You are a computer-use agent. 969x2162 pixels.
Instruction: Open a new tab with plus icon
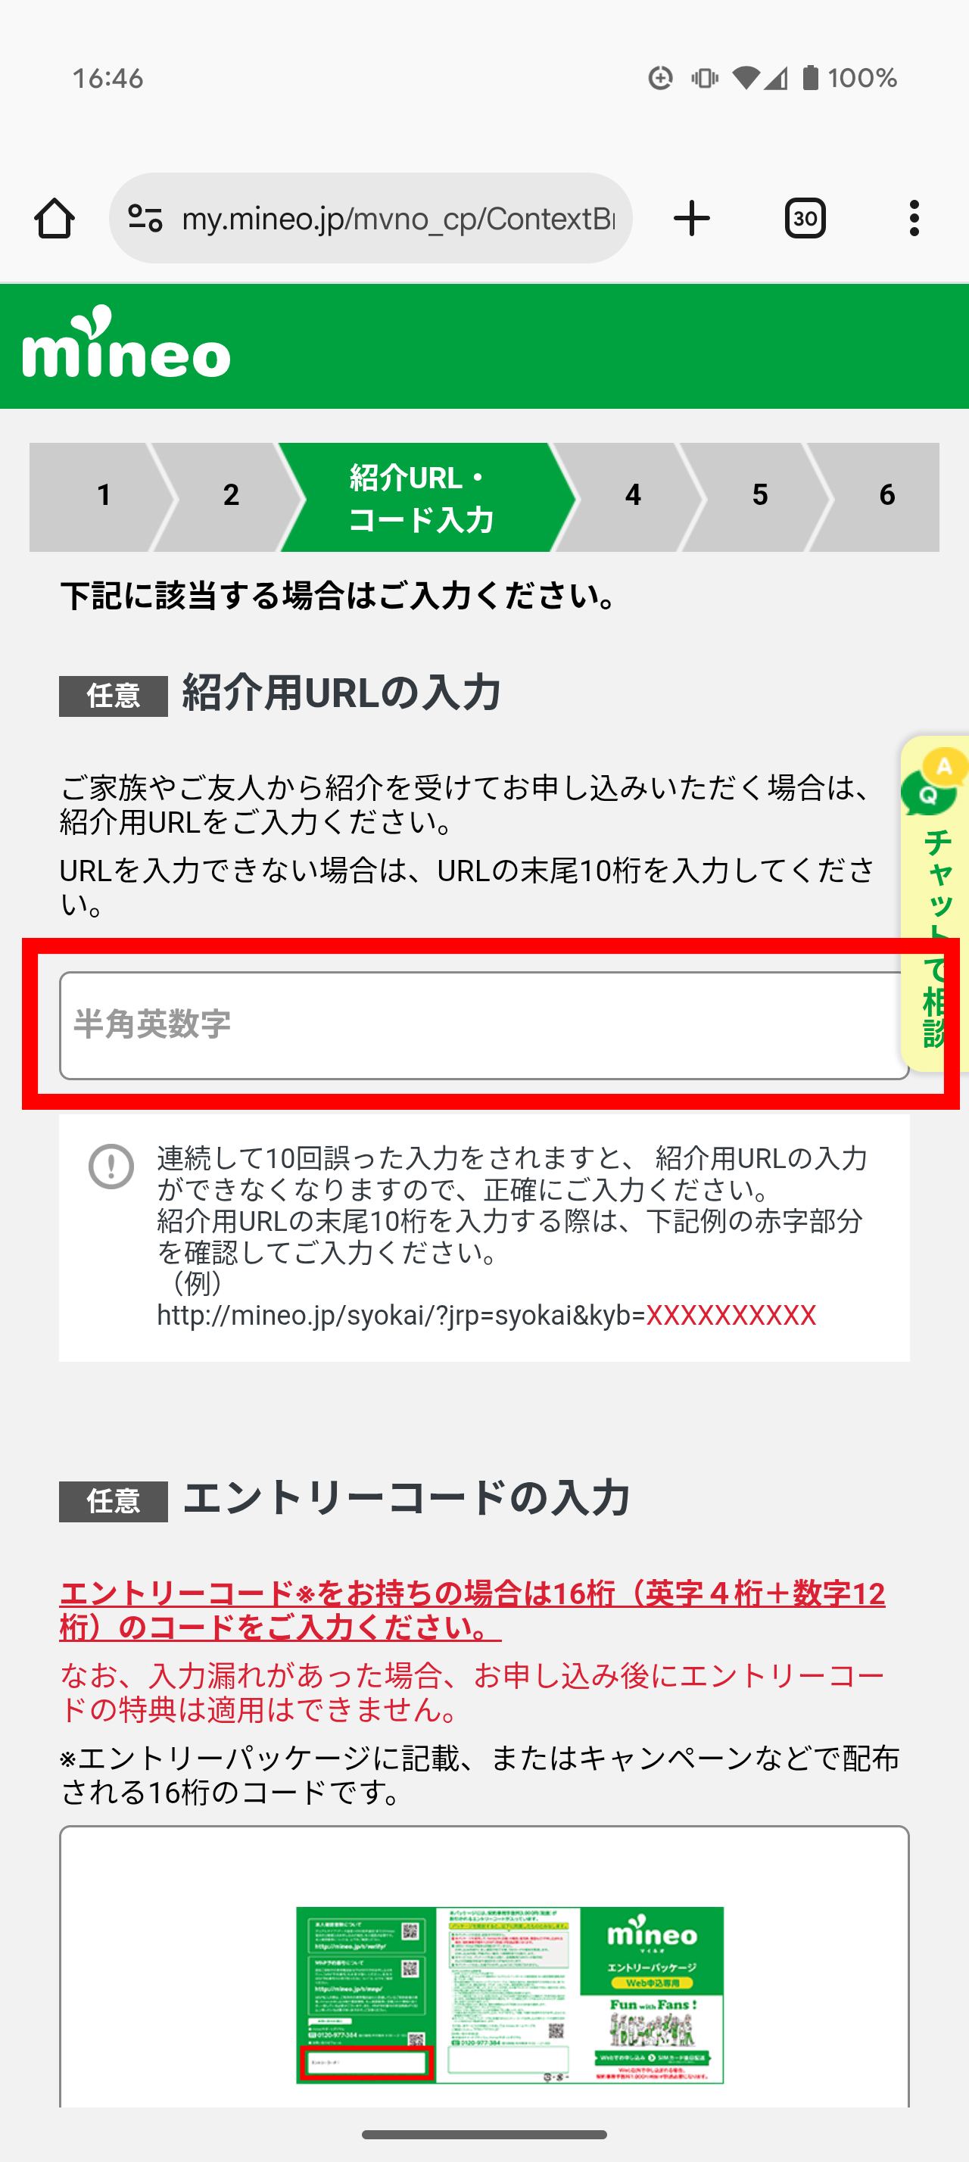(692, 218)
